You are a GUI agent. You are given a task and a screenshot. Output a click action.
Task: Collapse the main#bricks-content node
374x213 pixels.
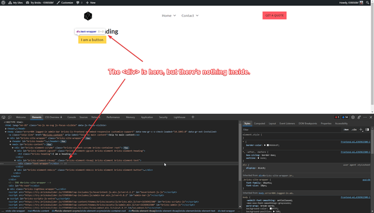(10, 144)
